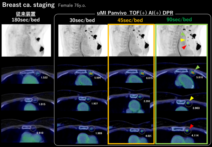Image resolution: width=212 pixels, height=147 pixels.
Task: Click yellow arrowhead beside the 3.903 lesion
Action: pos(191,99)
